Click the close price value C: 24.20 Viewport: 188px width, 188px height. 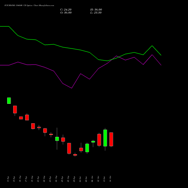point(66,10)
